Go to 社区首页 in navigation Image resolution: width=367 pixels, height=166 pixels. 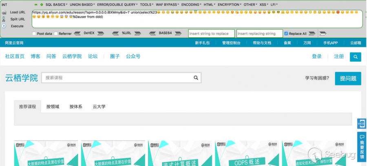click(15, 56)
